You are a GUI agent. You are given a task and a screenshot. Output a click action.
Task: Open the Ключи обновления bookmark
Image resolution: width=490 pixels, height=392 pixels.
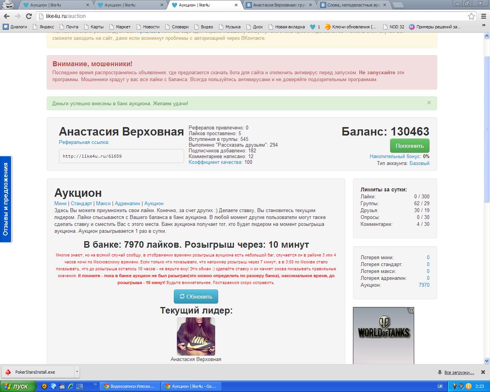[350, 27]
